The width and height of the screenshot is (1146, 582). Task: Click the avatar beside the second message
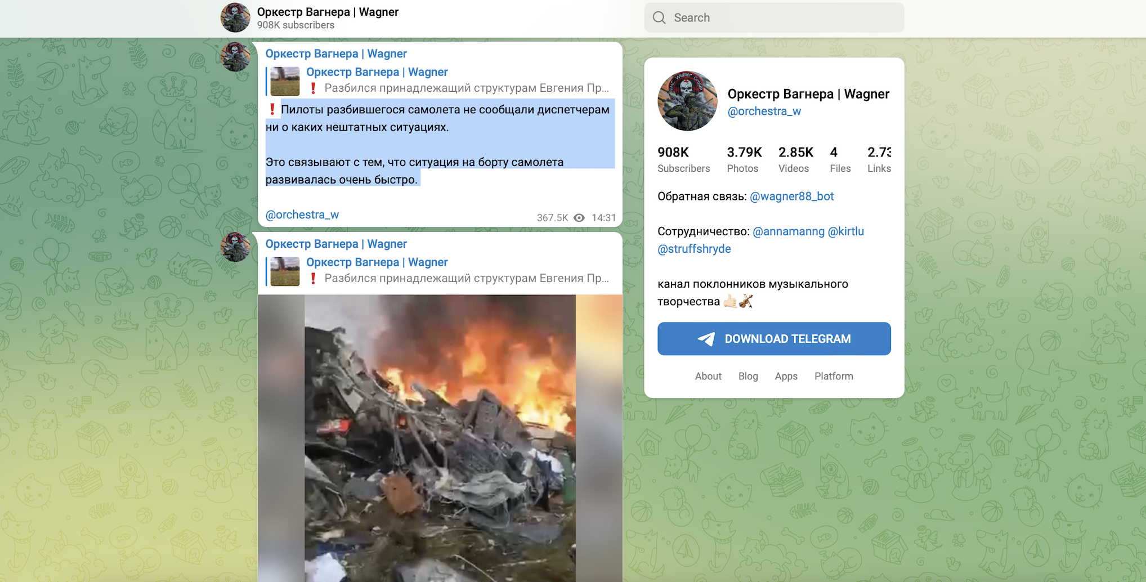[235, 247]
